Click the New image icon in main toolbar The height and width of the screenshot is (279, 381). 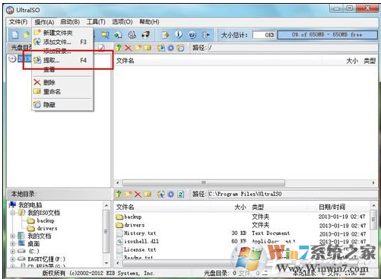point(15,35)
